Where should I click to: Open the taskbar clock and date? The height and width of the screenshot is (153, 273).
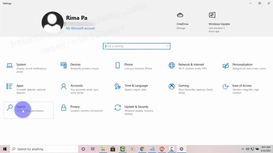click(x=266, y=149)
